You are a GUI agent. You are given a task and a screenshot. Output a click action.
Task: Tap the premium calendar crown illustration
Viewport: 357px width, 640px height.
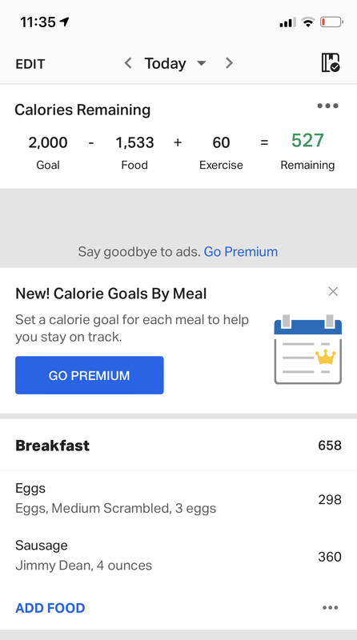[308, 350]
